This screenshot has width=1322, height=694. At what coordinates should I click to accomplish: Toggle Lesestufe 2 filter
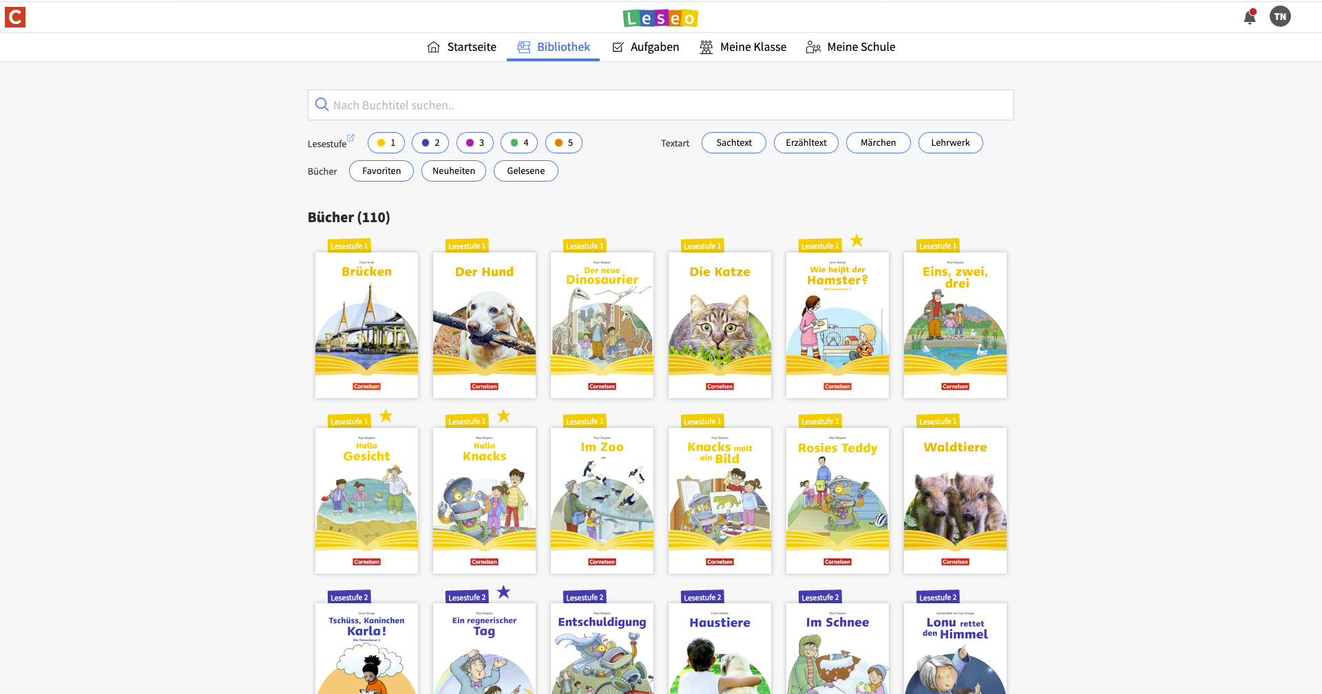tap(430, 142)
